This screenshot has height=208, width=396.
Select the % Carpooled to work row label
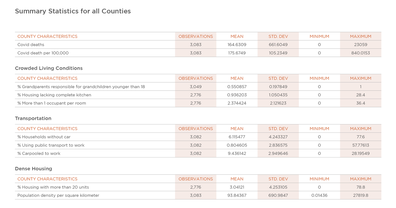39,153
